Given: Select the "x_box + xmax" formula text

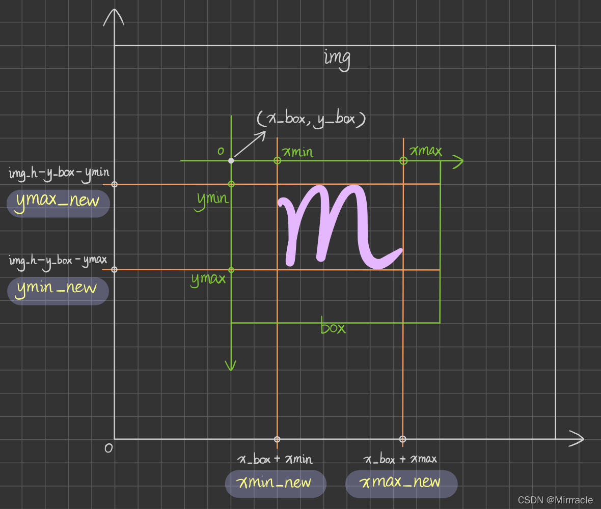Looking at the screenshot, I should tap(400, 459).
